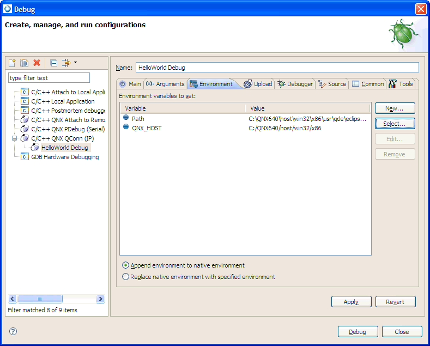Click the Select... button

[x=395, y=124]
